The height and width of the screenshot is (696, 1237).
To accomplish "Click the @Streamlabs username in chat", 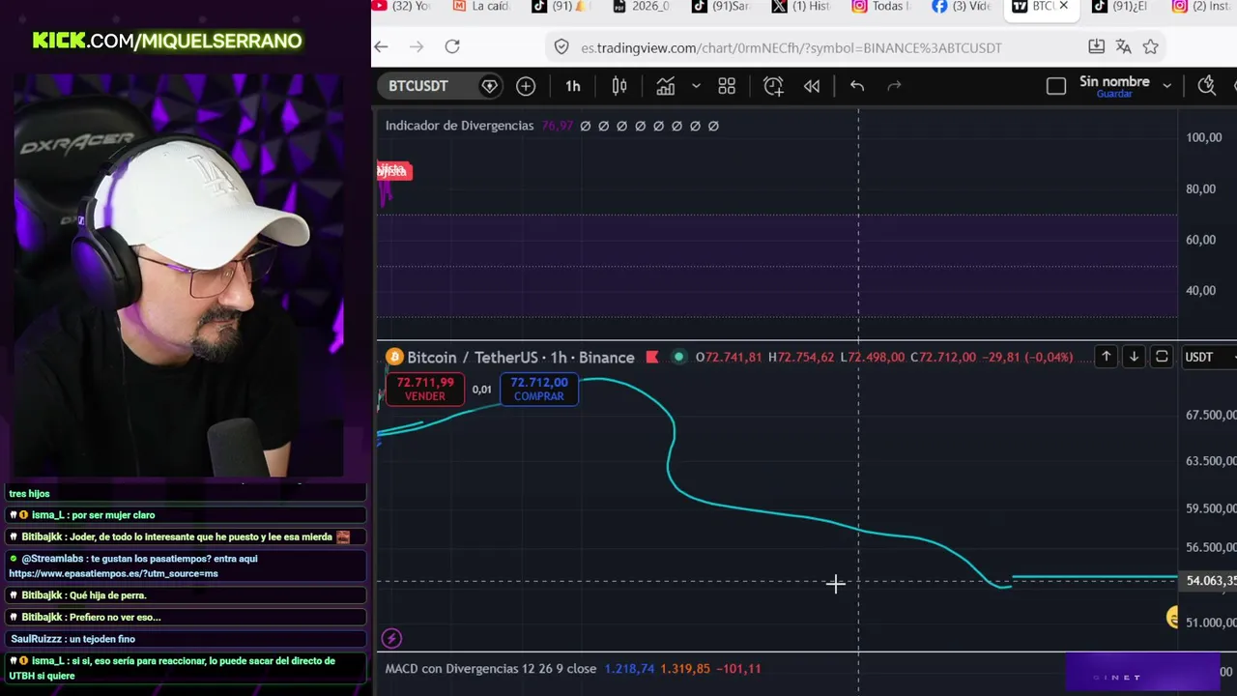I will (53, 559).
